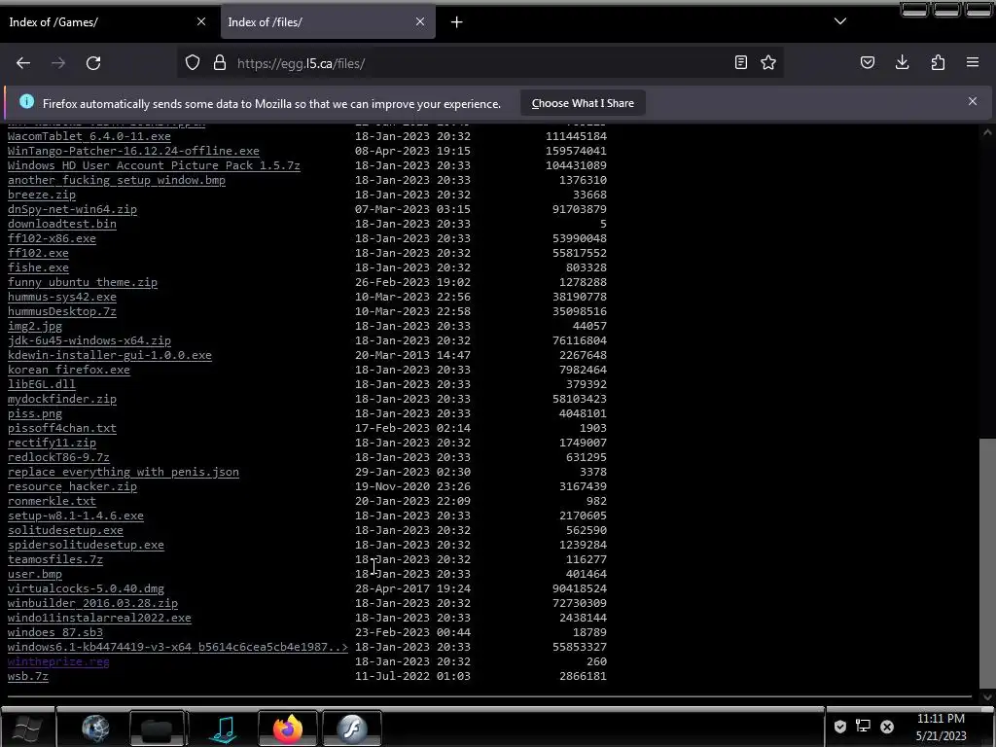Open the Start menu button

(27, 728)
